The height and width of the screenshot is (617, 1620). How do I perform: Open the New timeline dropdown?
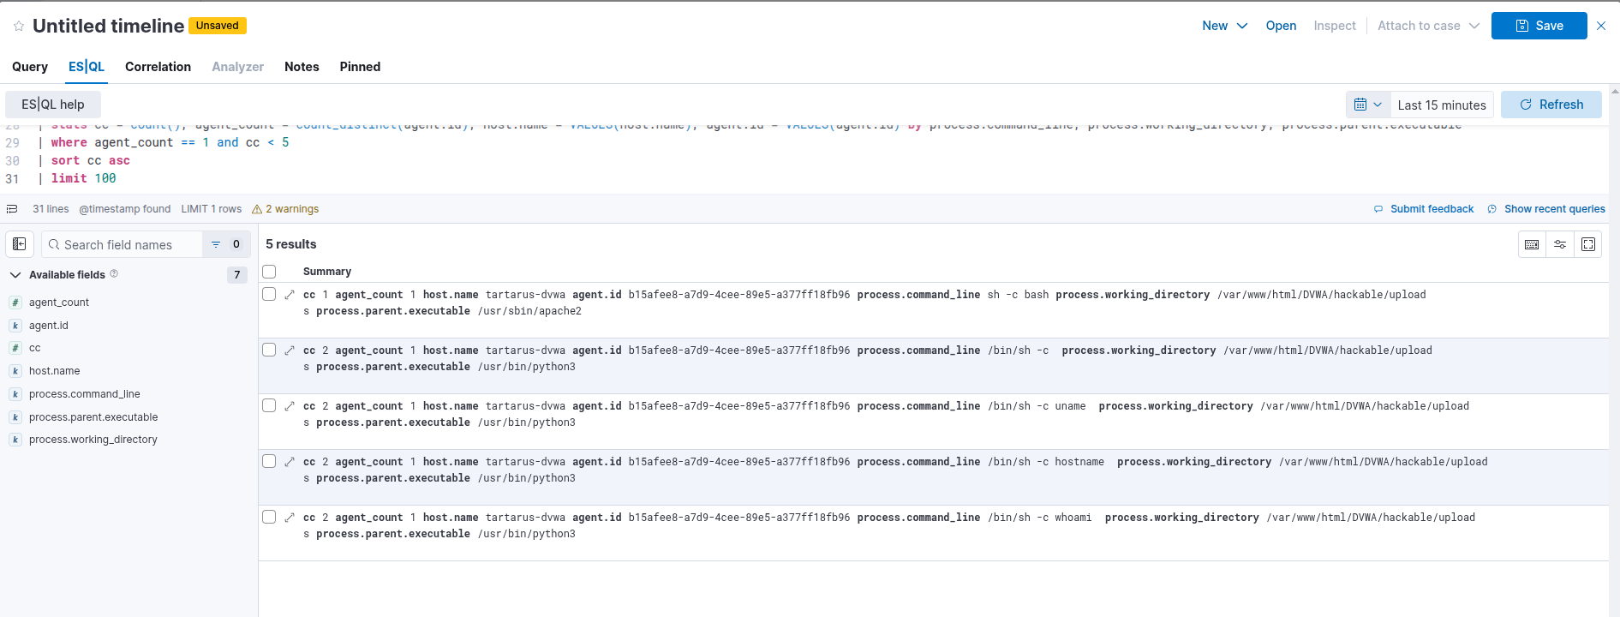(x=1224, y=26)
